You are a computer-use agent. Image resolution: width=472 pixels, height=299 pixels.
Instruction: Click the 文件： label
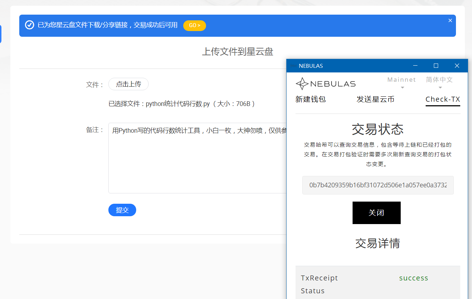[x=95, y=85]
